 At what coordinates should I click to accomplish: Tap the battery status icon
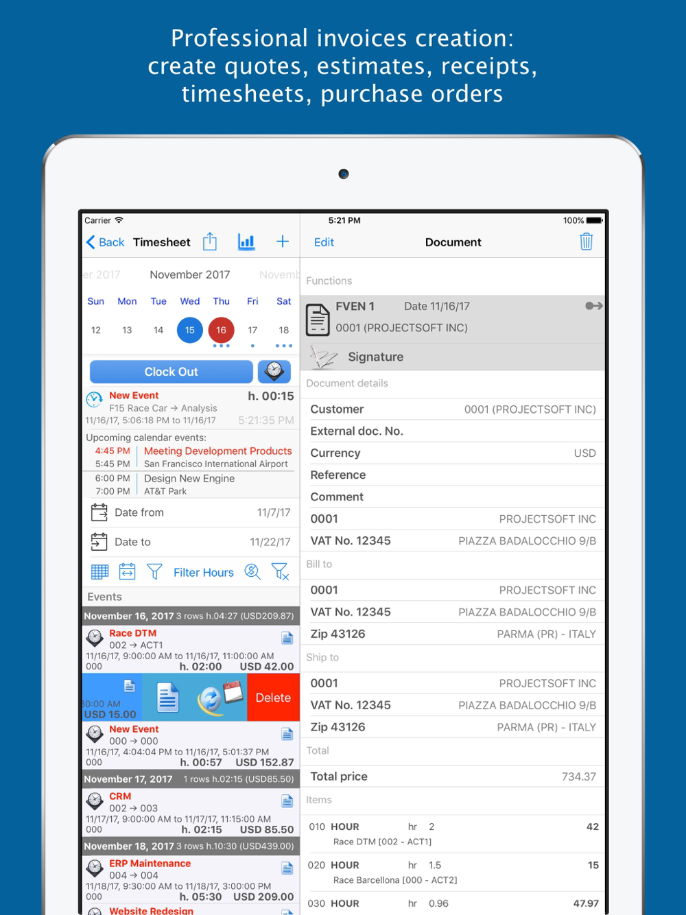click(x=594, y=220)
